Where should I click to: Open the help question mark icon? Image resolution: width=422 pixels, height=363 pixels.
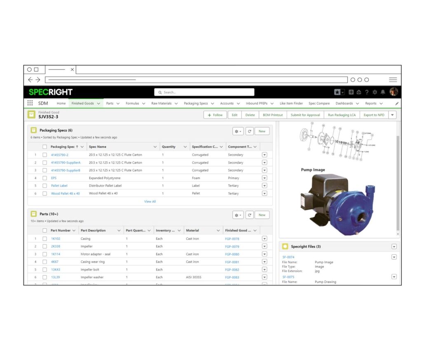[x=367, y=92]
